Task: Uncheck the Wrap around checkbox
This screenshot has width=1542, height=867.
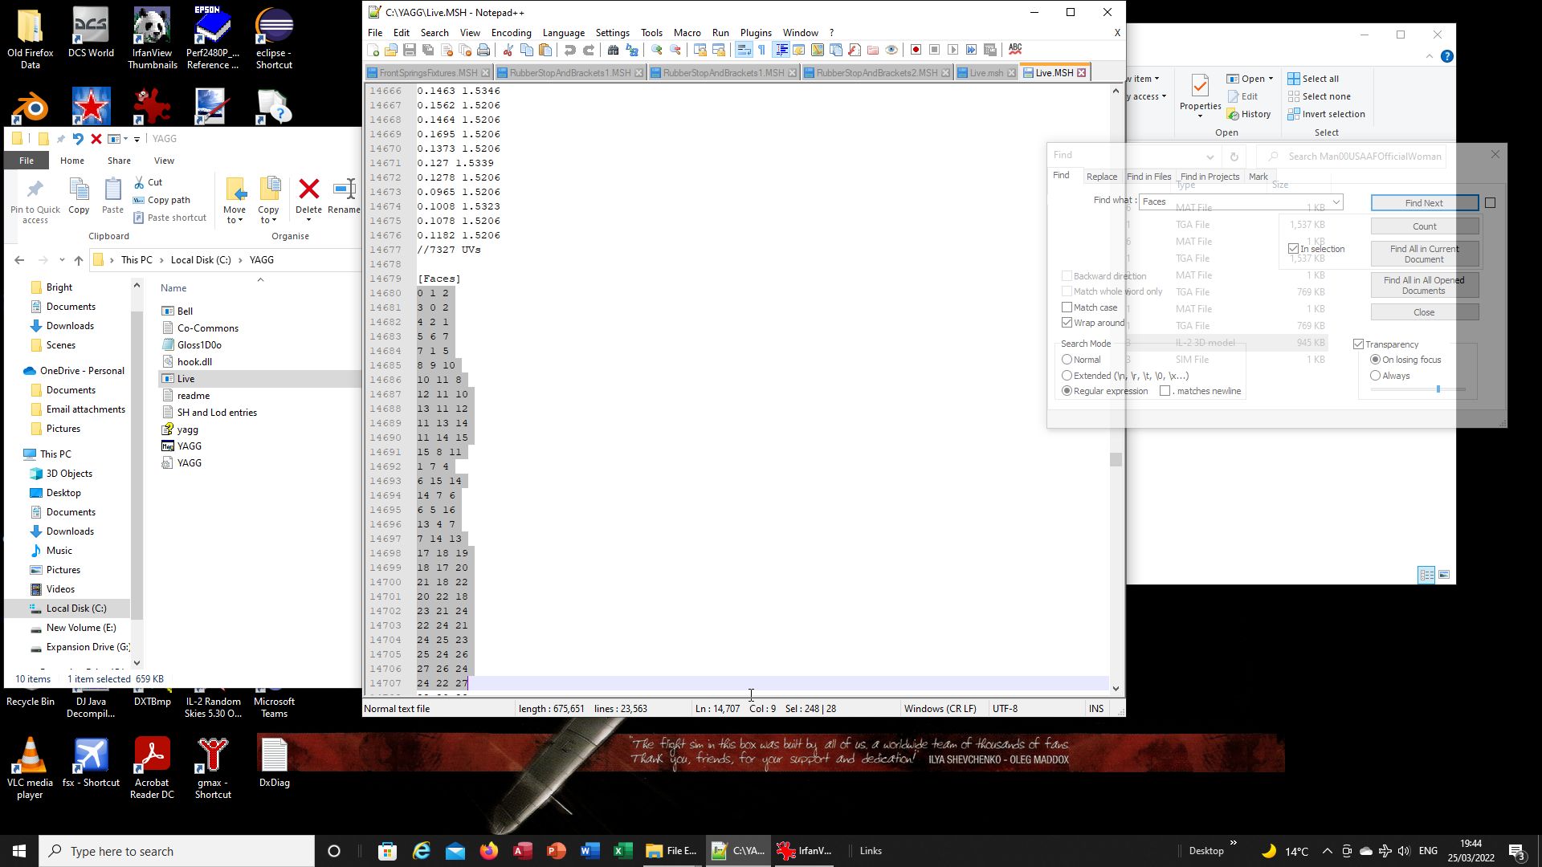Action: click(x=1067, y=323)
